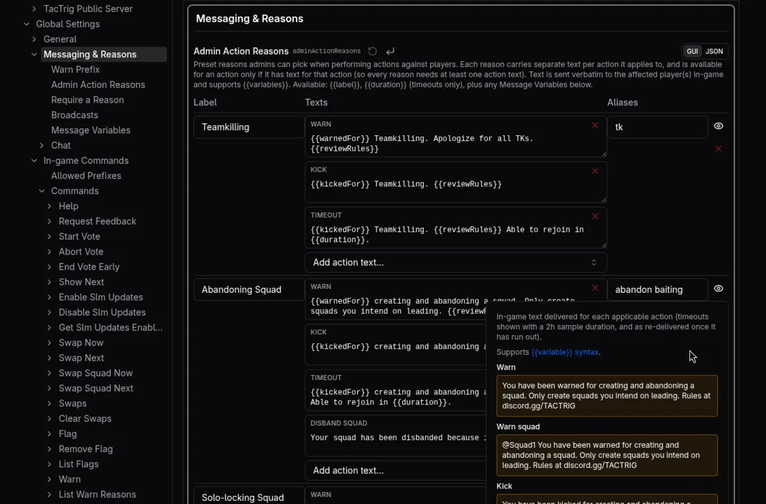Expand the Abort Vote chevron
This screenshot has height=504, width=766.
[x=49, y=251]
